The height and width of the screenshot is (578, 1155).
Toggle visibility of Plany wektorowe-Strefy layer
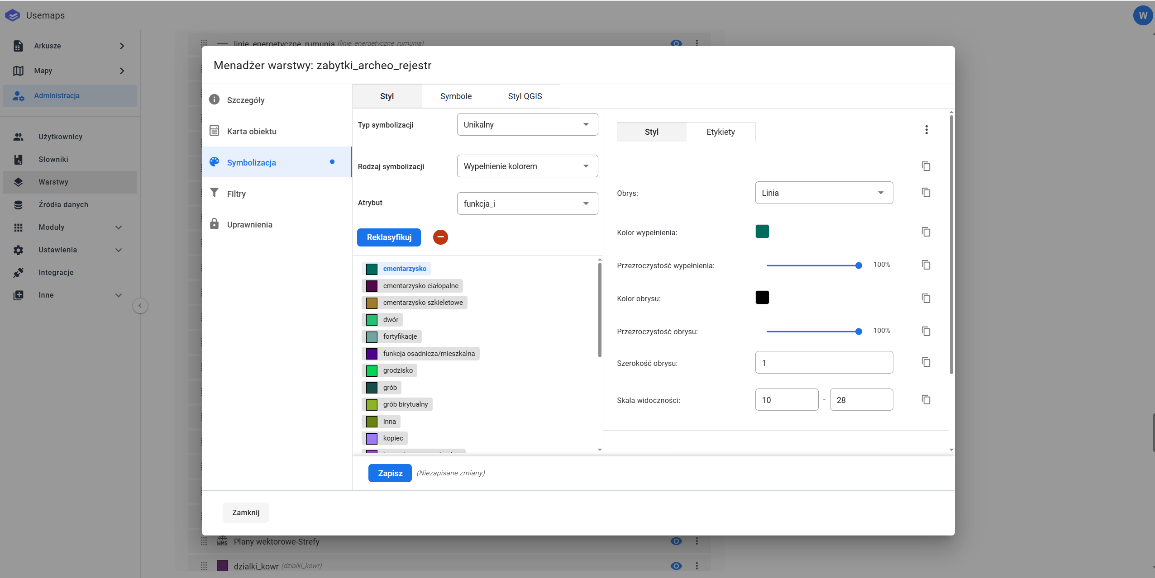pos(676,541)
